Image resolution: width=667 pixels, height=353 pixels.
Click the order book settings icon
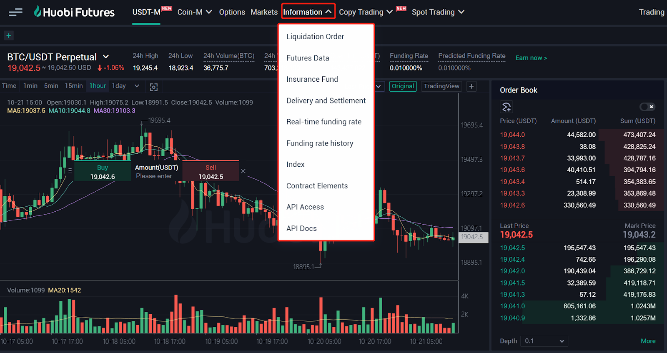pyautogui.click(x=506, y=107)
